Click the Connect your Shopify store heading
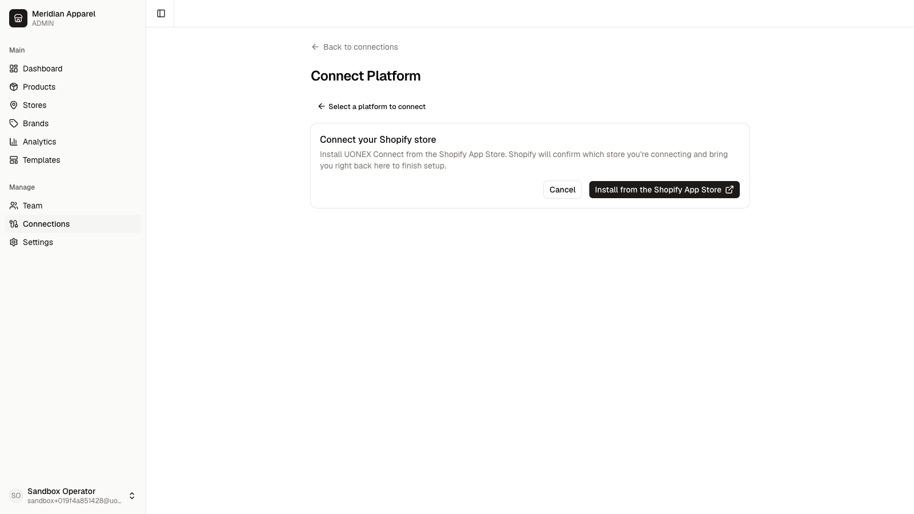 [x=378, y=139]
